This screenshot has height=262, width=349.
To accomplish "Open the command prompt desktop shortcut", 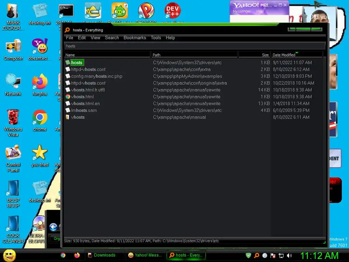I will (x=66, y=12).
